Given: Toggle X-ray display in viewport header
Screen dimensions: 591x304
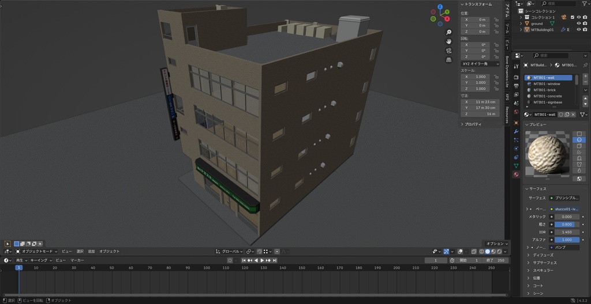Looking at the screenshot, I should click(474, 252).
